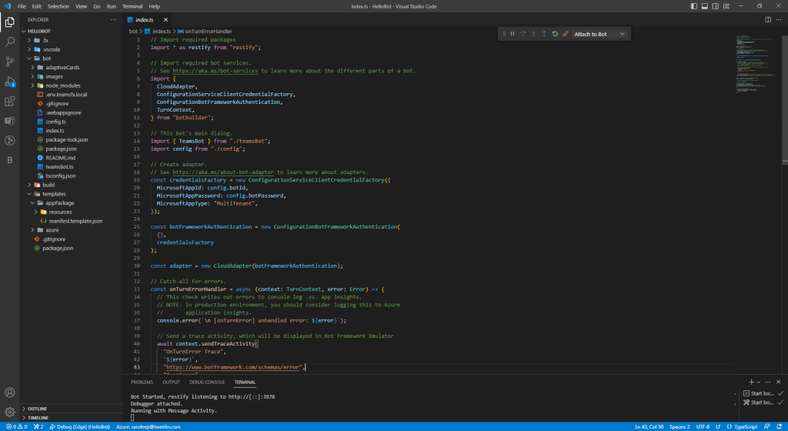Toggle the primary side bar layout button
Screen dimensions: 788x431
pos(694,6)
